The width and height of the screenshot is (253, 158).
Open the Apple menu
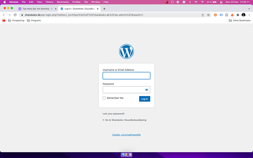4,2
